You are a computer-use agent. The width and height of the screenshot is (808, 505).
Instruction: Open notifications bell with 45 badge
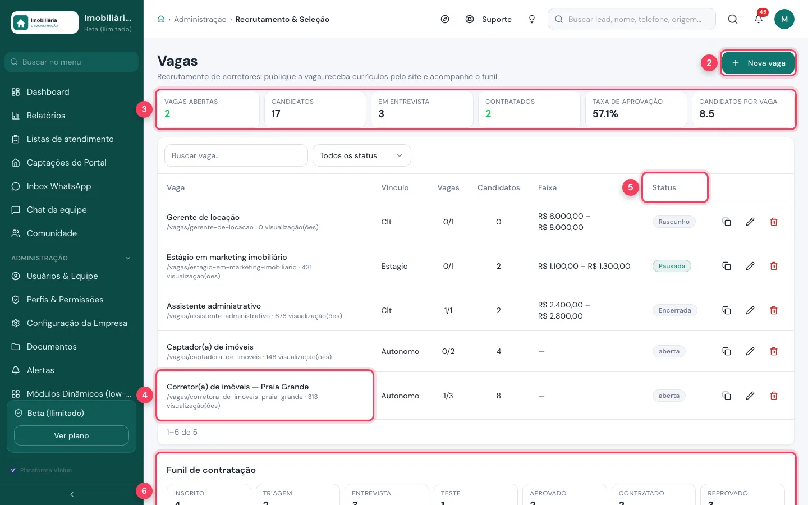click(x=759, y=19)
